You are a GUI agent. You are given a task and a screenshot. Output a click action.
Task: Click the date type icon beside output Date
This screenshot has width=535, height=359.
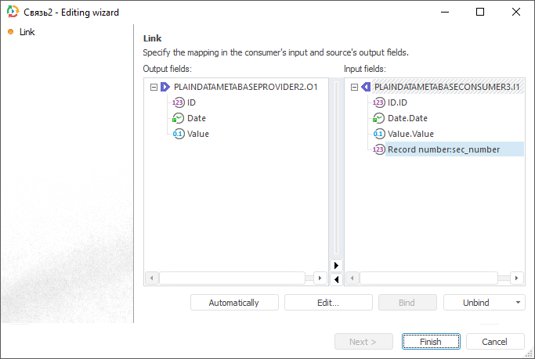point(178,118)
